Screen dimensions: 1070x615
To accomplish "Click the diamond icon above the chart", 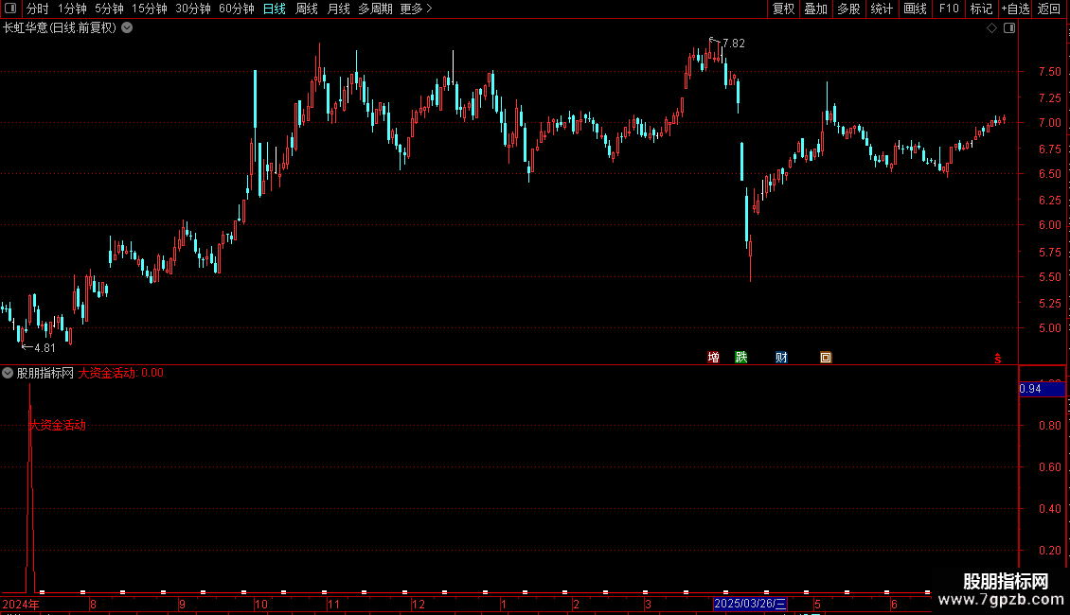I will (991, 28).
